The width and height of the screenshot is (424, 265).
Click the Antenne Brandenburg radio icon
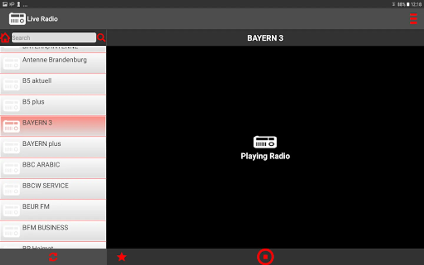pos(11,63)
